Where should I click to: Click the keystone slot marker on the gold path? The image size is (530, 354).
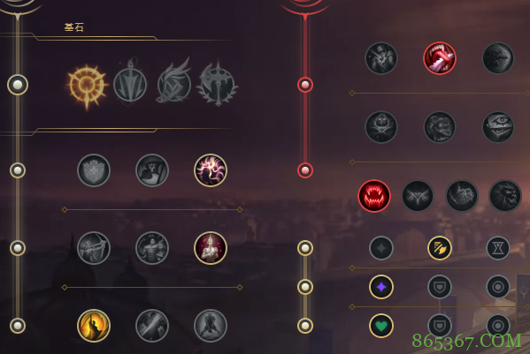point(18,85)
